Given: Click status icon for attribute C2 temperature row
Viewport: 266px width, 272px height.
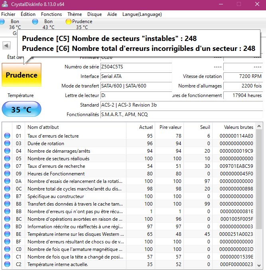Looking at the screenshot, I should click(7, 264).
